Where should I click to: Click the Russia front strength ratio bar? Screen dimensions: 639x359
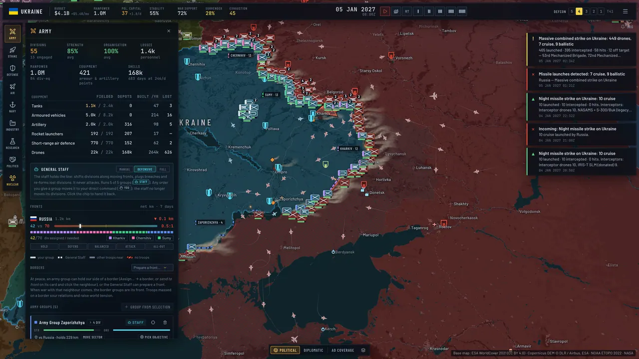(x=105, y=226)
